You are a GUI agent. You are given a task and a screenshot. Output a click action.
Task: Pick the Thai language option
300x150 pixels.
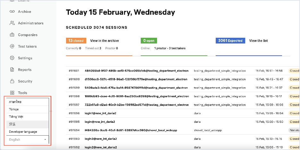click(x=15, y=102)
